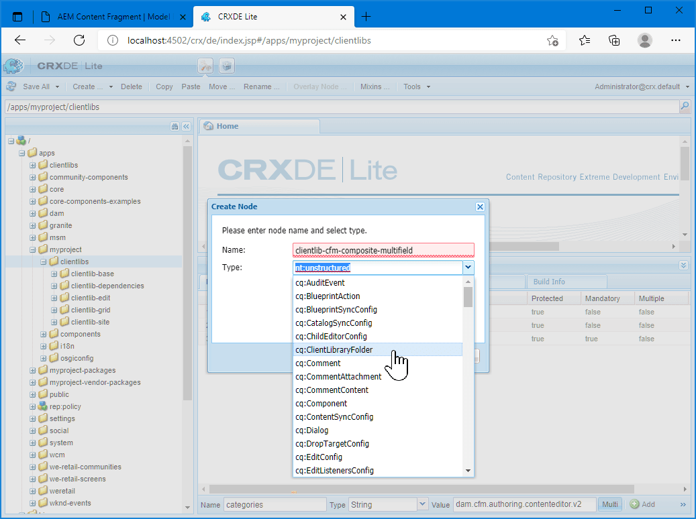Select cq:Component from the type list
This screenshot has height=519, width=696.
pyautogui.click(x=378, y=403)
